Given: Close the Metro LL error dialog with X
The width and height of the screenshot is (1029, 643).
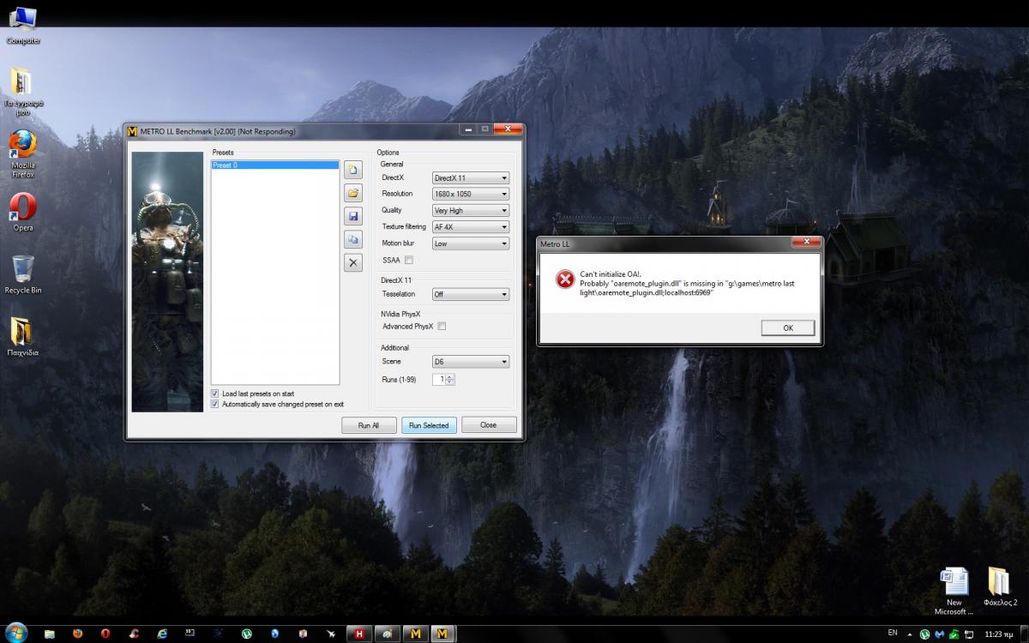Looking at the screenshot, I should 806,243.
